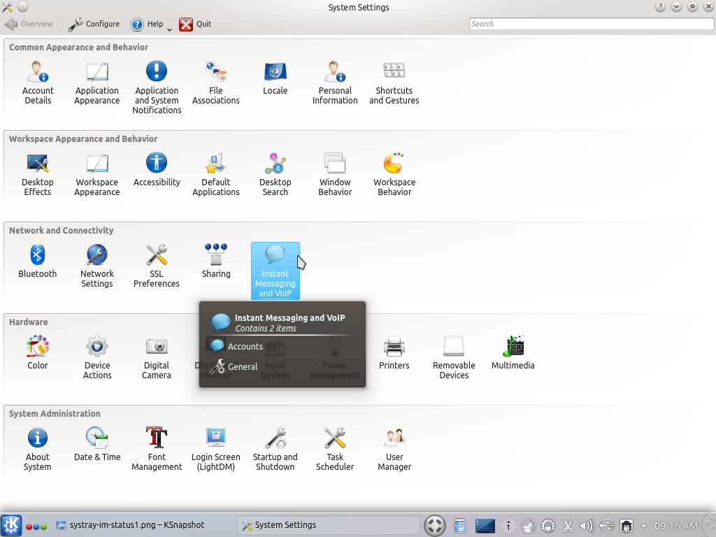Open Multimedia settings
The image size is (716, 537).
[513, 353]
